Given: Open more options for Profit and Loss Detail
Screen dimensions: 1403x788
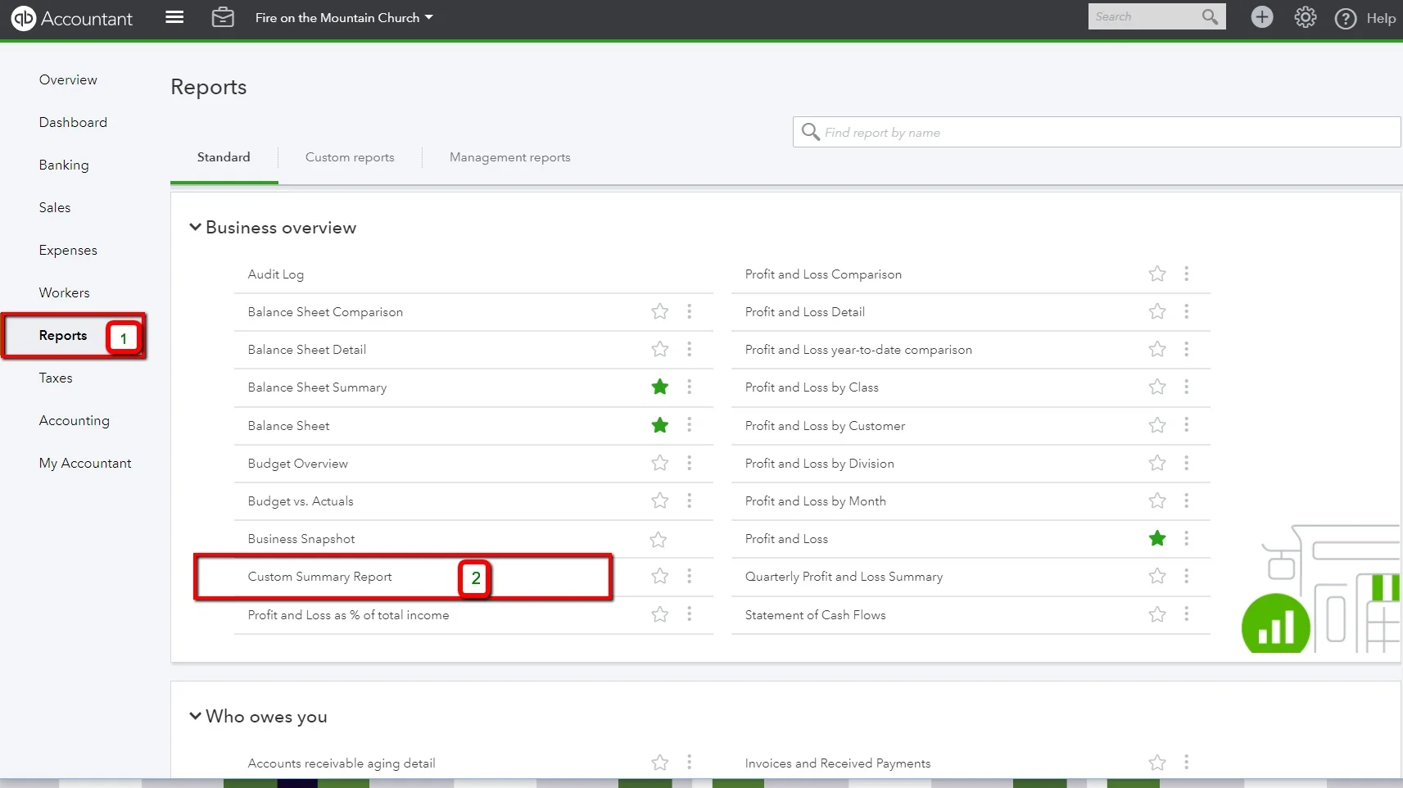Looking at the screenshot, I should (1186, 311).
